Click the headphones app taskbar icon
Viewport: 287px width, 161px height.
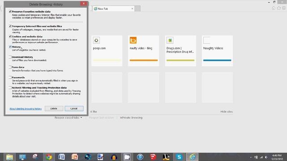(114, 157)
